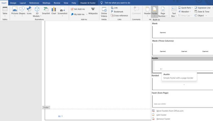Insert a SmartArt graphic
This screenshot has width=213, height=121.
(x=46, y=11)
